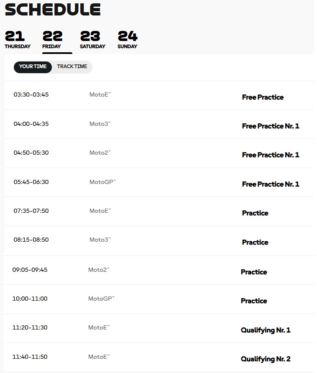Click the 04:00-04:35 time slot
317x373 pixels.
point(31,124)
